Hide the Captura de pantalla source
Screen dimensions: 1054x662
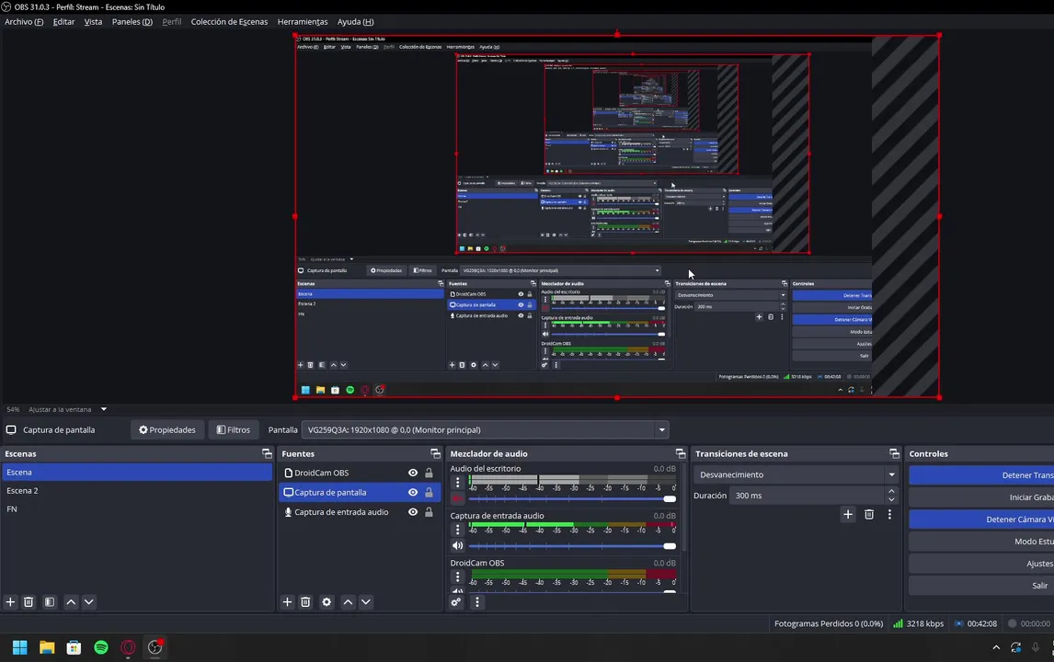tap(413, 493)
